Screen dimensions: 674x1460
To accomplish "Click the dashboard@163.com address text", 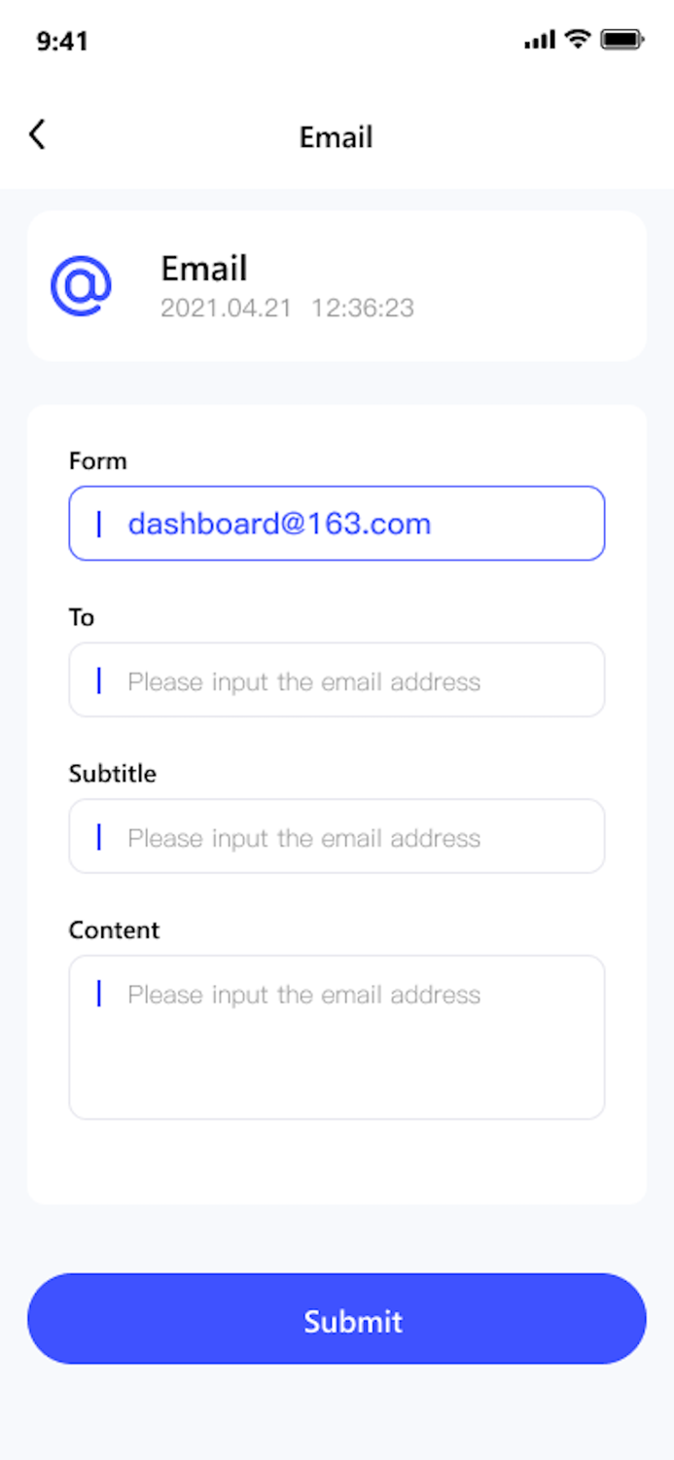I will tap(279, 524).
